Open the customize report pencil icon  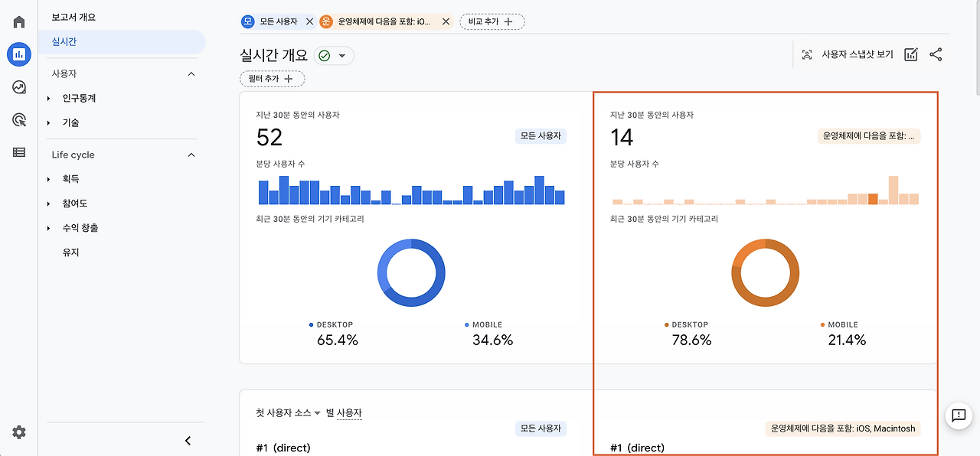[910, 54]
